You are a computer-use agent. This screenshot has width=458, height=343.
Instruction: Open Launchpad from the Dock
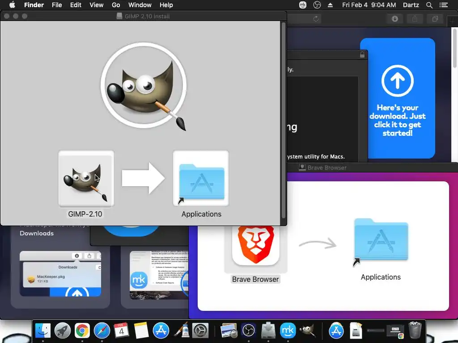pos(63,331)
